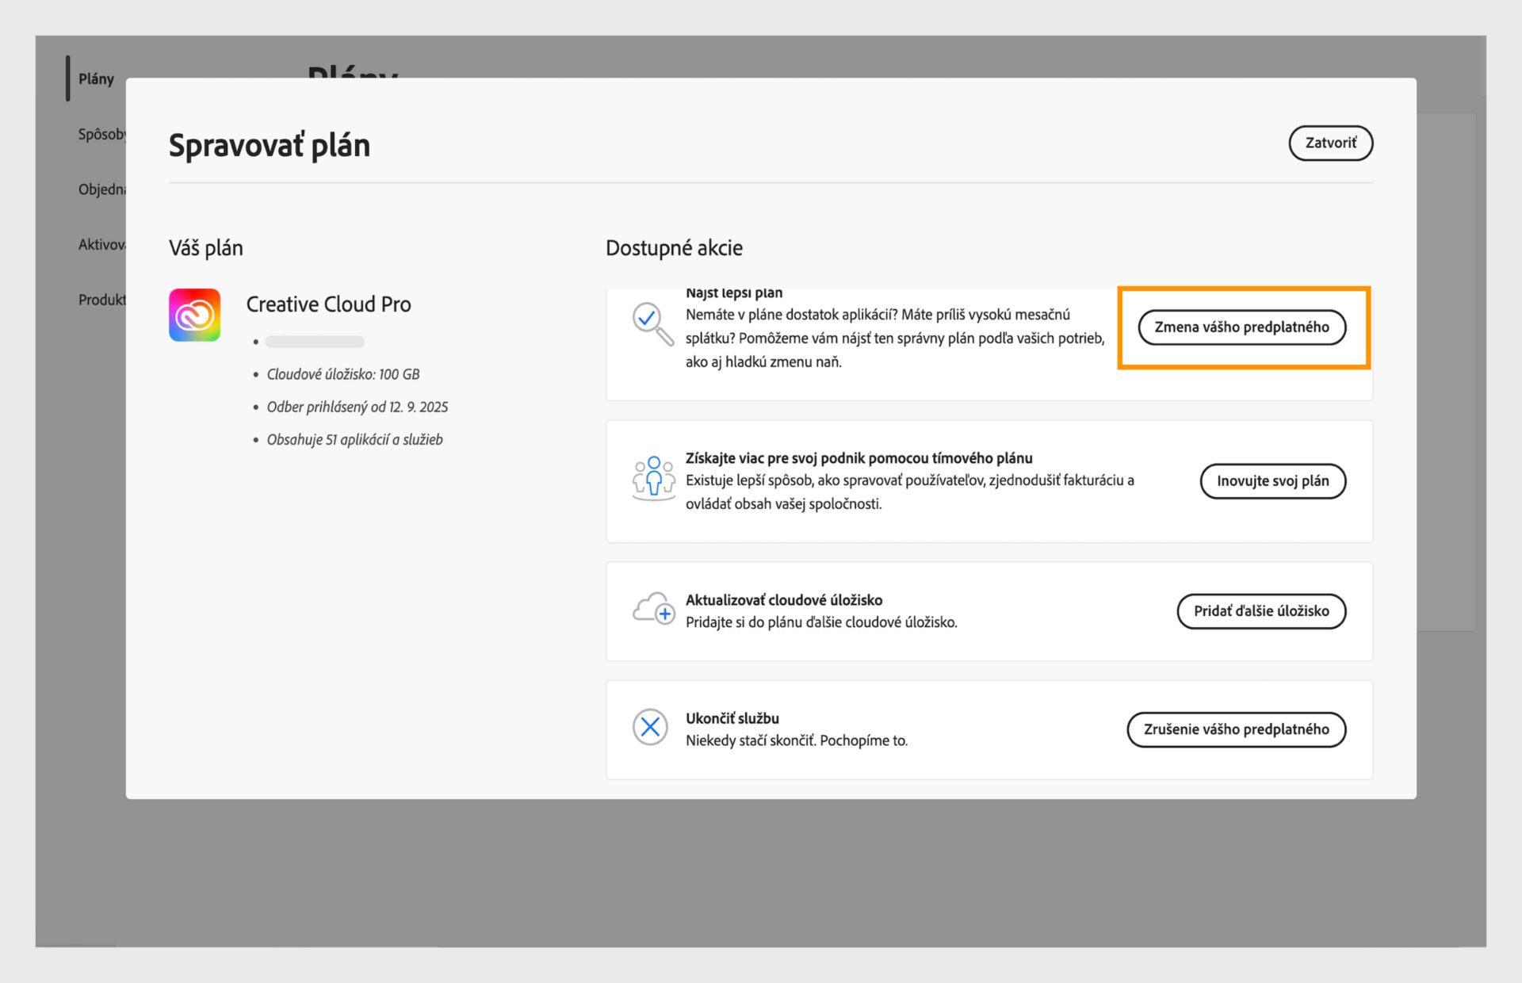The height and width of the screenshot is (983, 1522).
Task: Click the magnifier checkmark find-plan icon
Action: coord(652,323)
